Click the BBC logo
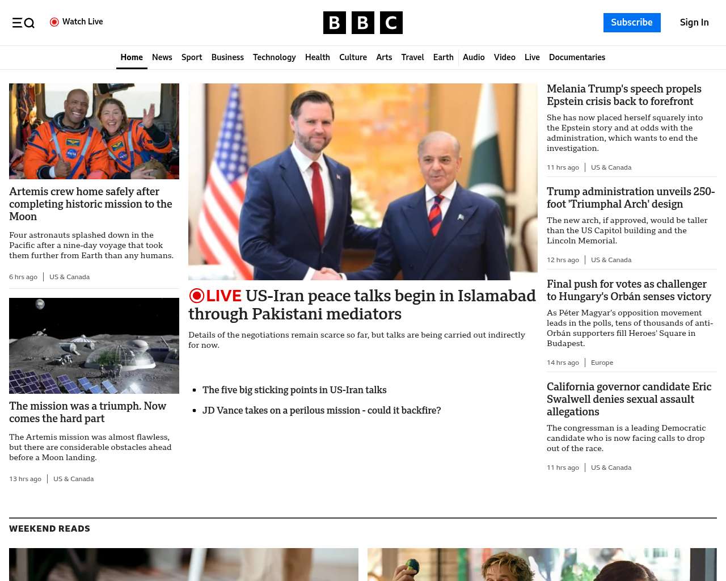The height and width of the screenshot is (581, 726). tap(362, 23)
